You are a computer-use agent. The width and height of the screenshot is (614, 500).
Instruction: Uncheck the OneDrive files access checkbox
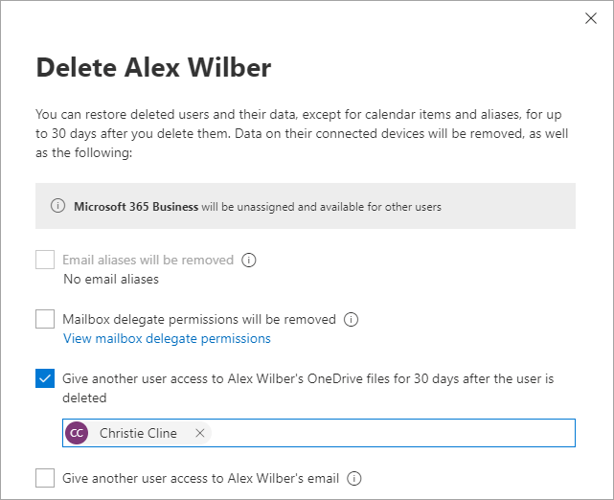pyautogui.click(x=45, y=378)
